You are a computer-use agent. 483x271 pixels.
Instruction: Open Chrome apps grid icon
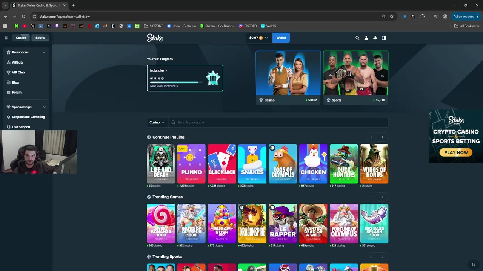pos(5,26)
